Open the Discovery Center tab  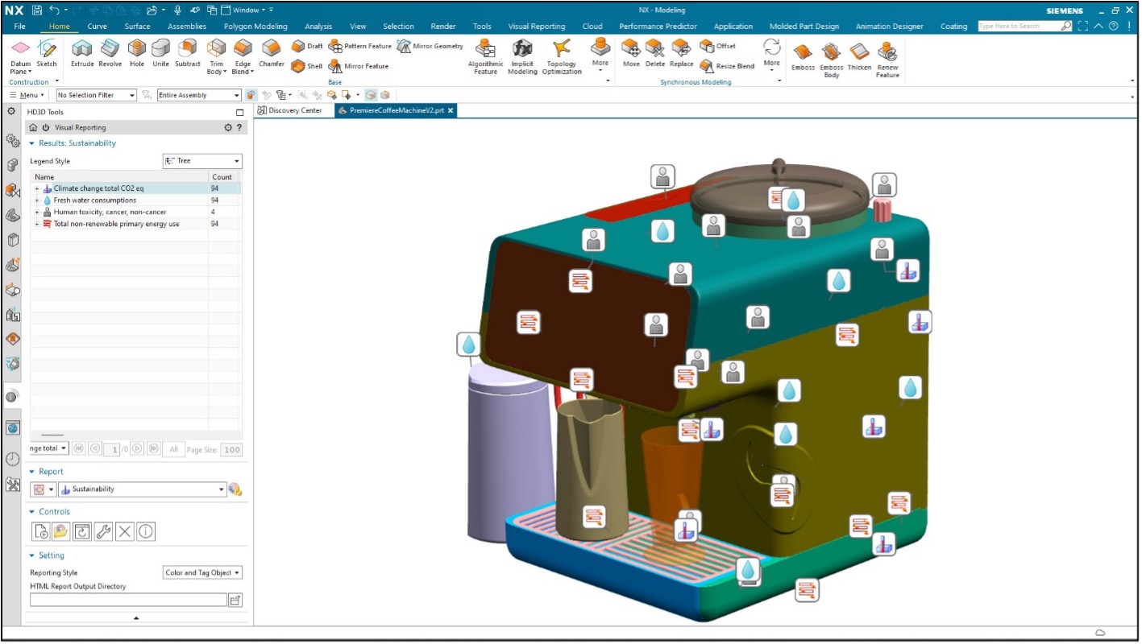coord(290,110)
